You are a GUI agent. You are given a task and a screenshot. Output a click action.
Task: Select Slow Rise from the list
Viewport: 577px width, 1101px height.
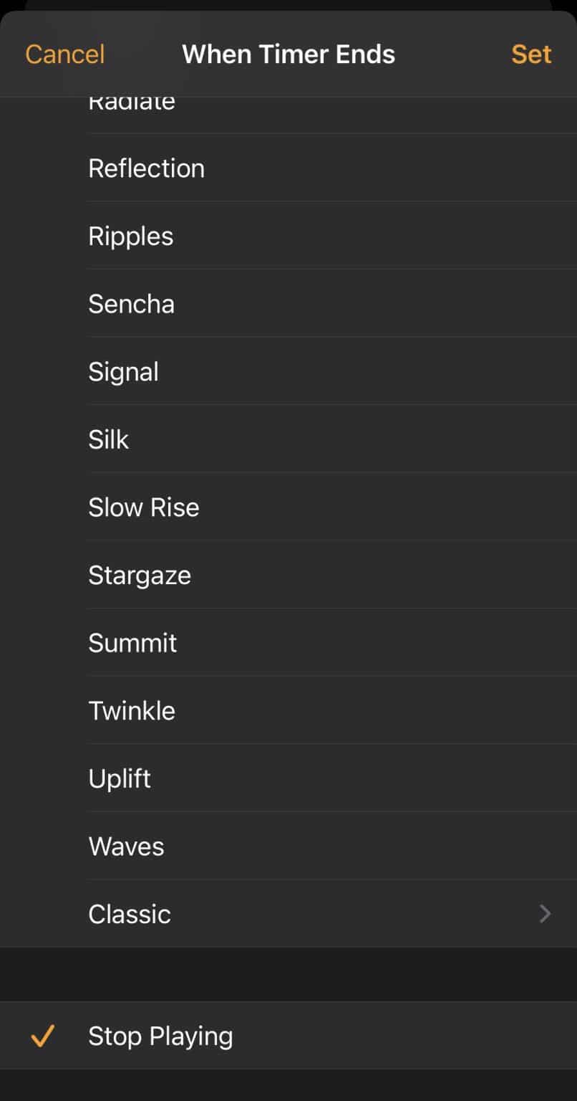[x=144, y=507]
